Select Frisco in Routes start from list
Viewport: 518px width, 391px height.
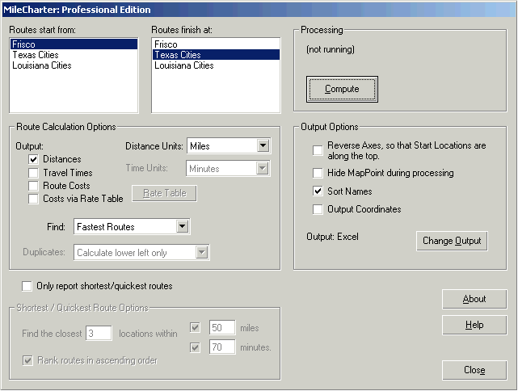point(74,44)
